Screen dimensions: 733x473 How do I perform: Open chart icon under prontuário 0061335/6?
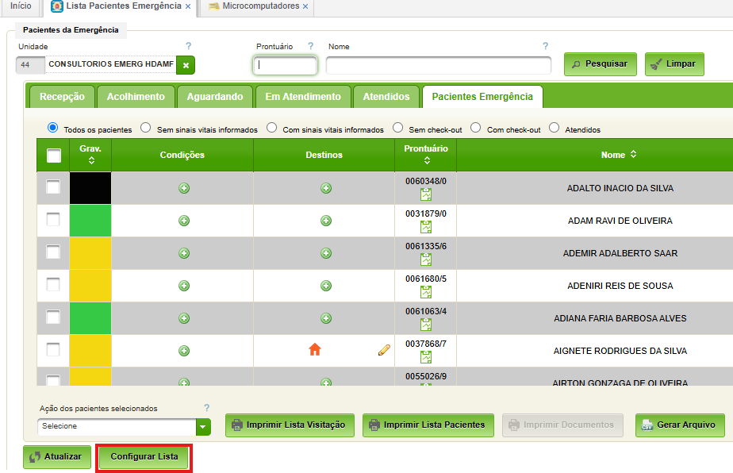pyautogui.click(x=426, y=260)
